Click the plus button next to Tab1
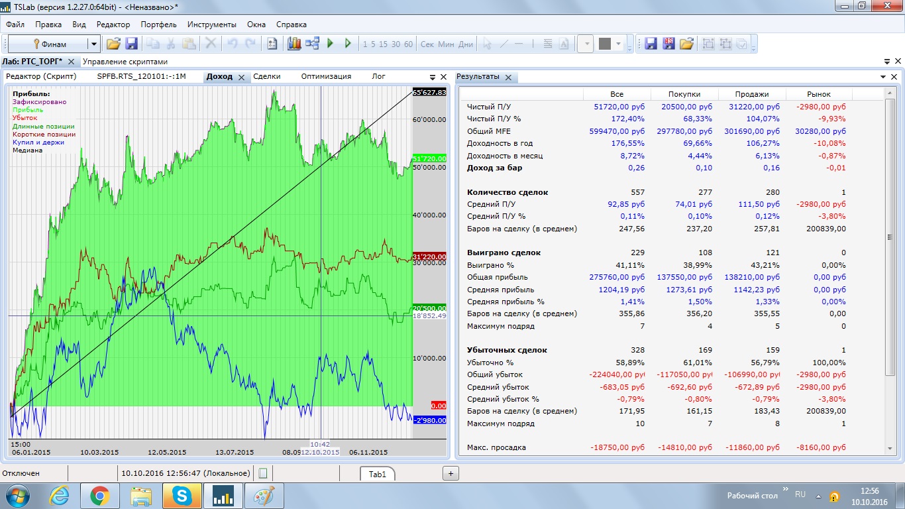905x509 pixels. (450, 473)
